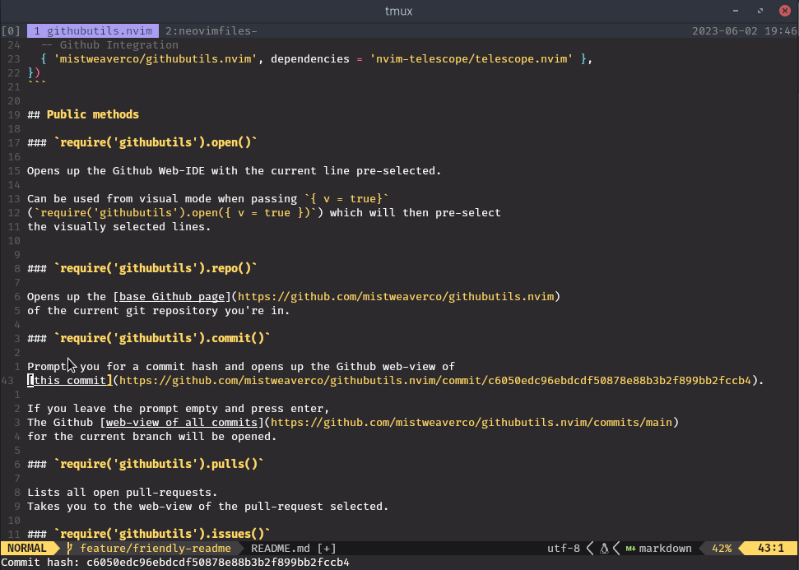The width and height of the screenshot is (799, 570).
Task: Click the Github Integration comment line
Action: pos(109,44)
